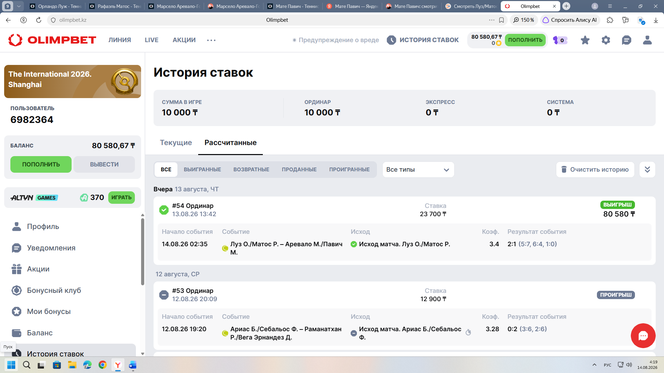664x373 pixels.
Task: Filter by ПРОДАННЫЕ bets
Action: (299, 170)
